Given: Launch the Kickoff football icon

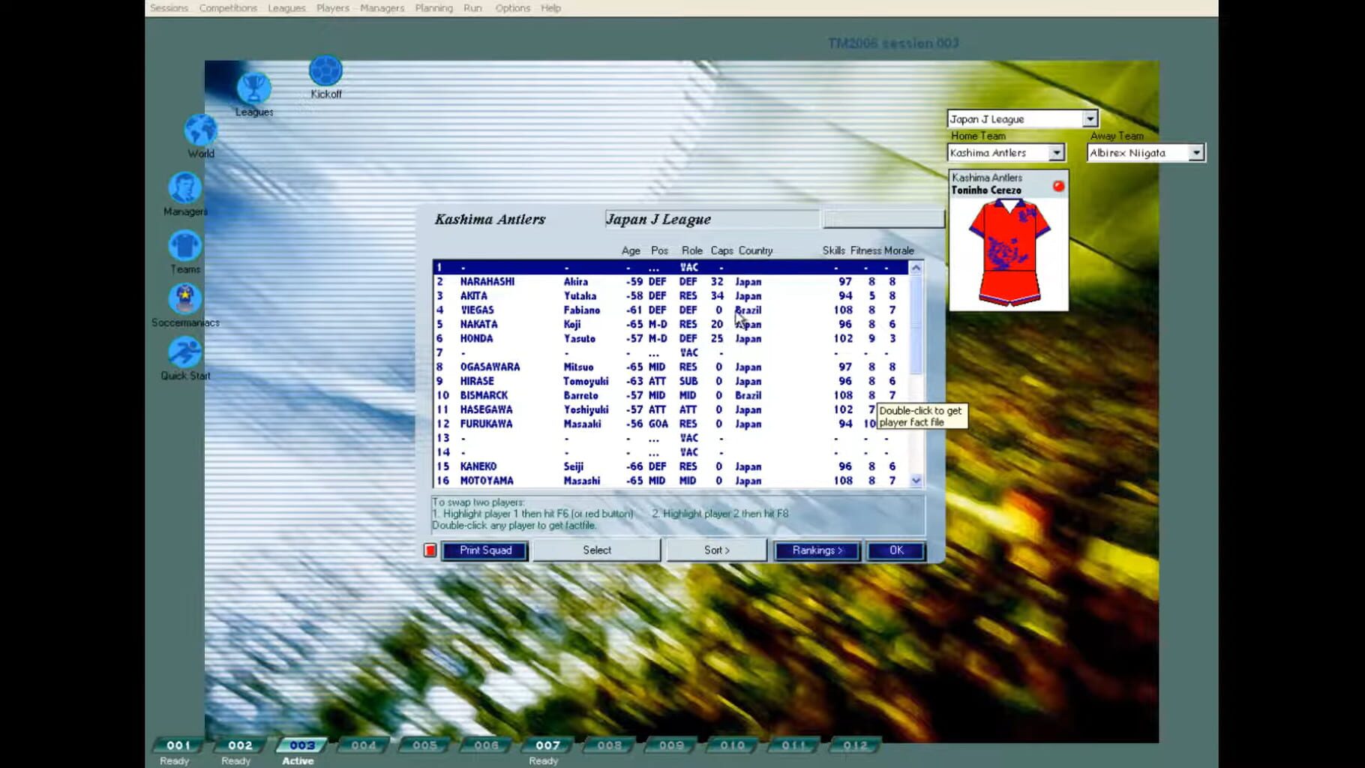Looking at the screenshot, I should click(x=325, y=71).
